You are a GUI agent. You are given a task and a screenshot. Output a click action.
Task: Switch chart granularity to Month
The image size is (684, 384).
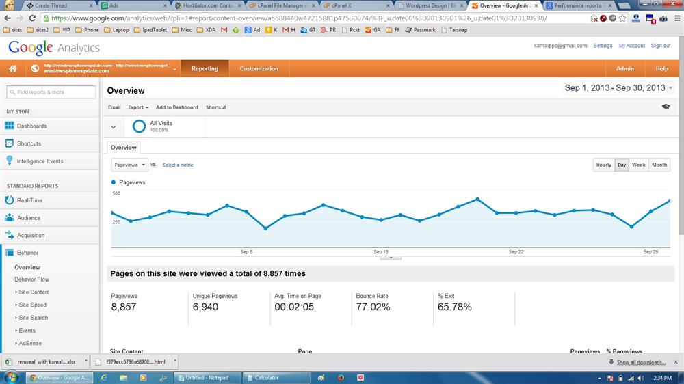click(659, 165)
